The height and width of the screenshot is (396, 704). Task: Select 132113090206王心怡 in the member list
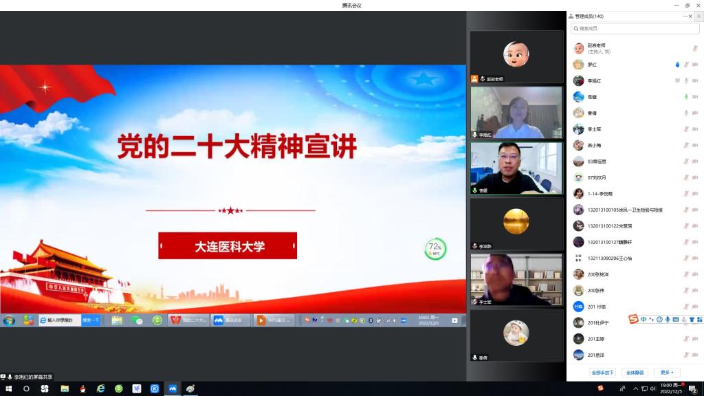pyautogui.click(x=635, y=258)
